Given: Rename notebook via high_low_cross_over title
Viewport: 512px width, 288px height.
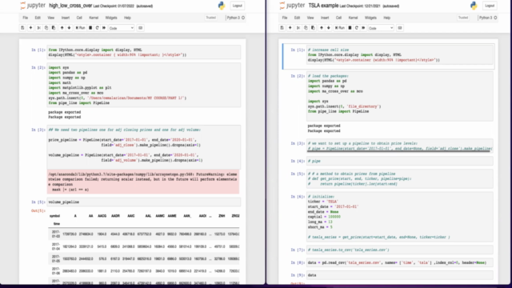Looking at the screenshot, I should pyautogui.click(x=70, y=6).
